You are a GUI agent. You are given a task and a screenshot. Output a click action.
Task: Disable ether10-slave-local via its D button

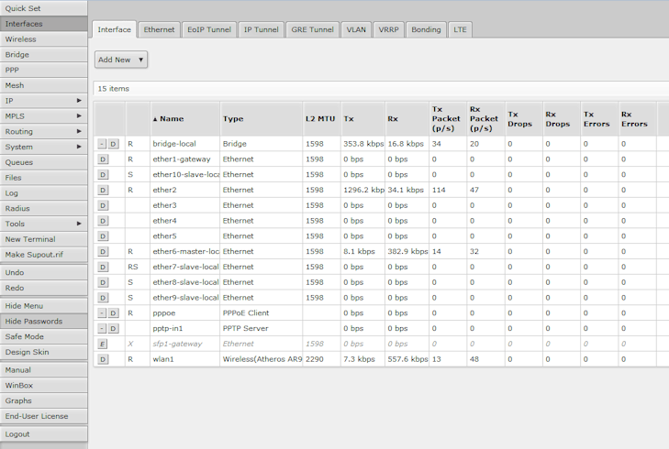click(103, 175)
